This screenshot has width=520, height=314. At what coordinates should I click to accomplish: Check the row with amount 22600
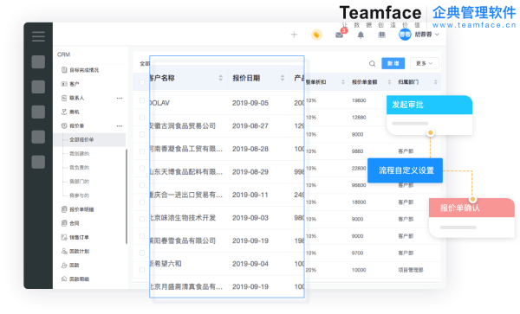pos(142,168)
